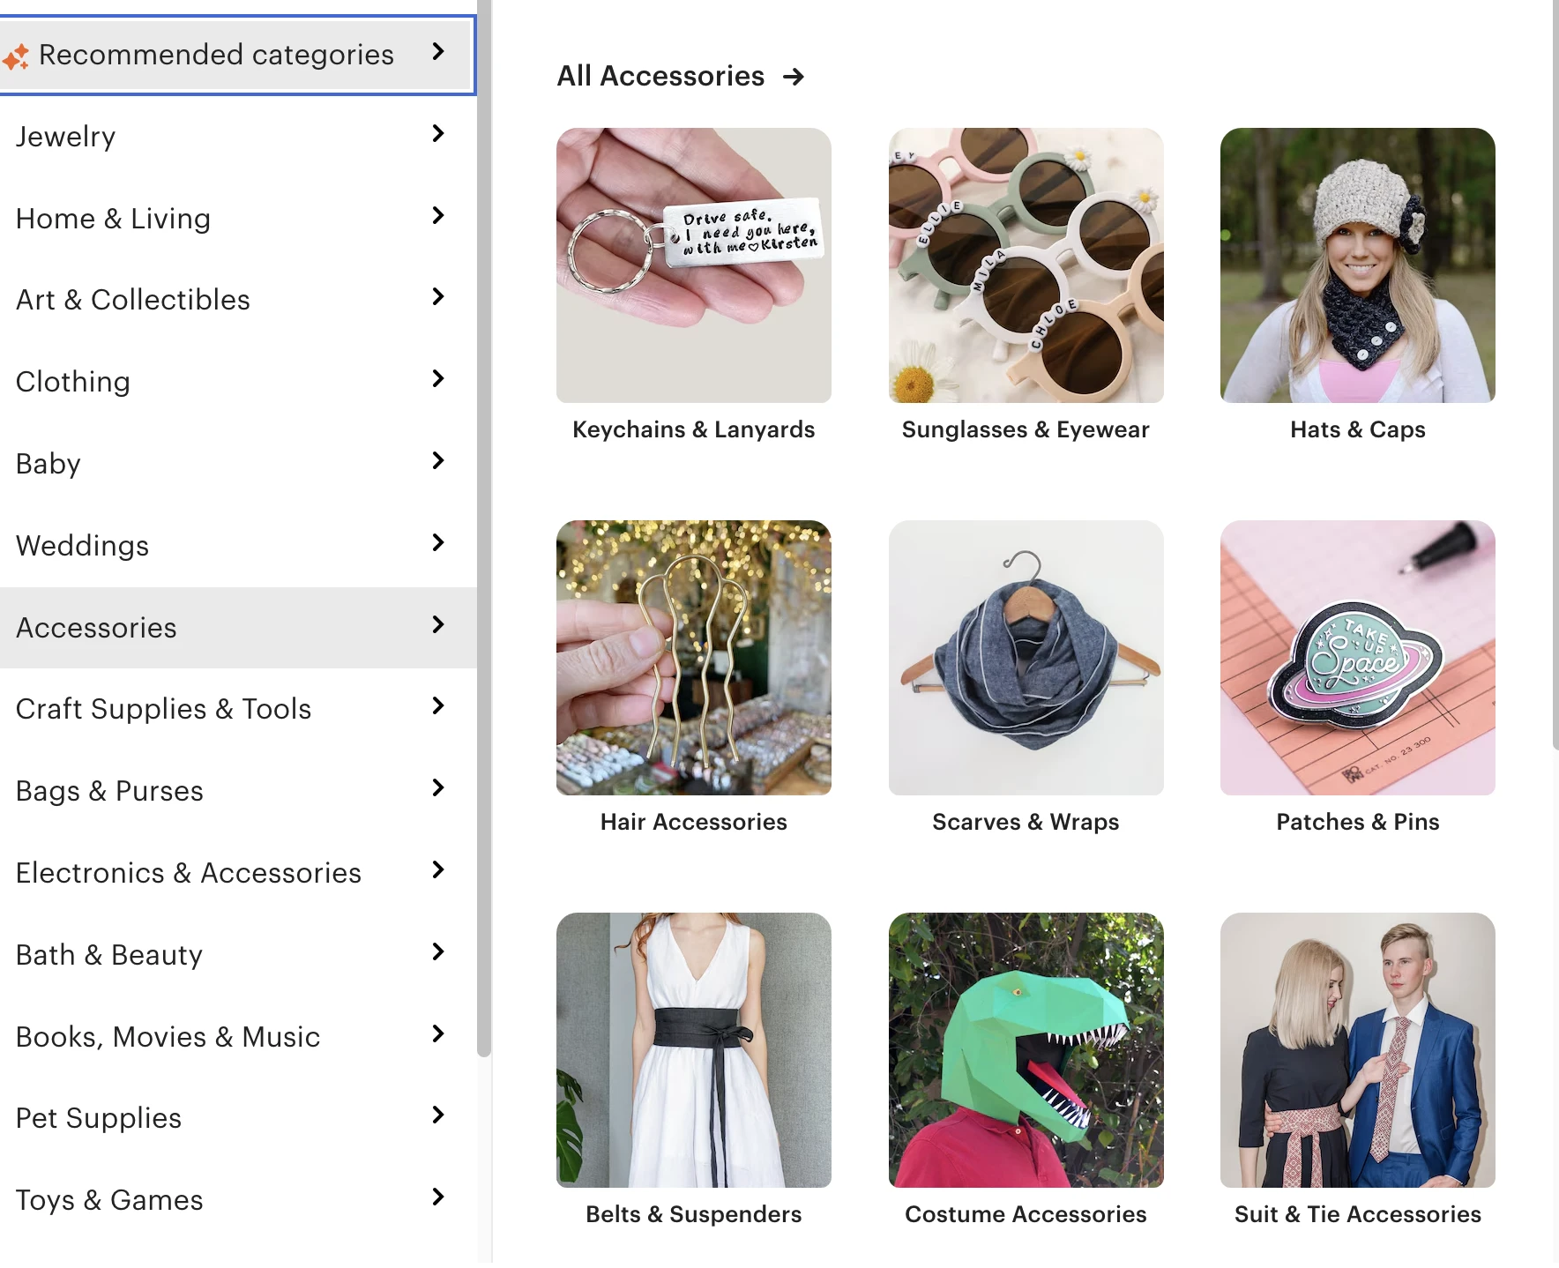Open the Scarves & Wraps image
1559x1268 pixels.
tap(1026, 658)
